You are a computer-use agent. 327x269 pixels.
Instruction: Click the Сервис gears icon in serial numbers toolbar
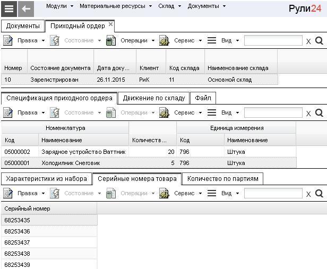[x=164, y=193]
